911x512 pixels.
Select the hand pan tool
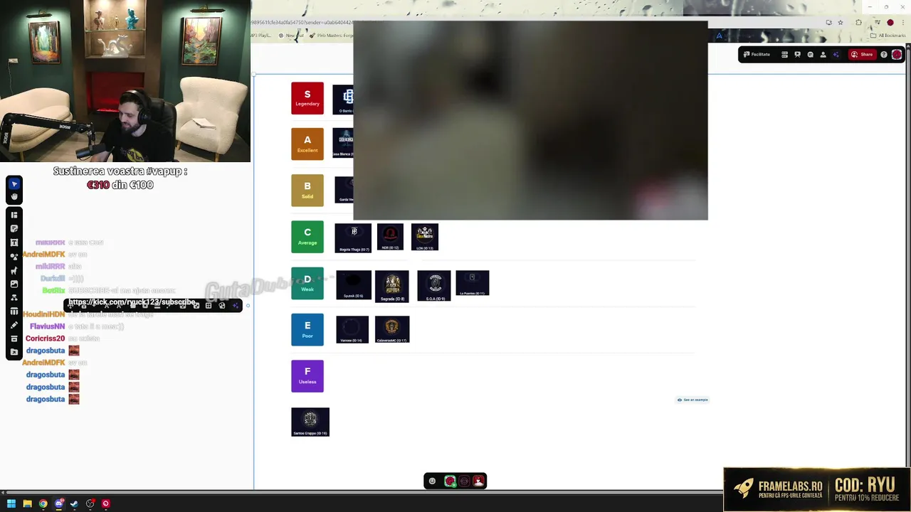(14, 196)
